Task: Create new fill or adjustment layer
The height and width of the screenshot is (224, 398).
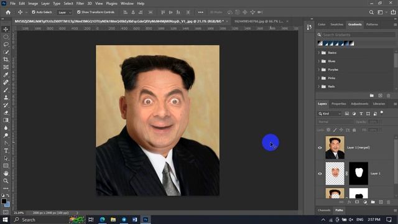Action: 365,202
